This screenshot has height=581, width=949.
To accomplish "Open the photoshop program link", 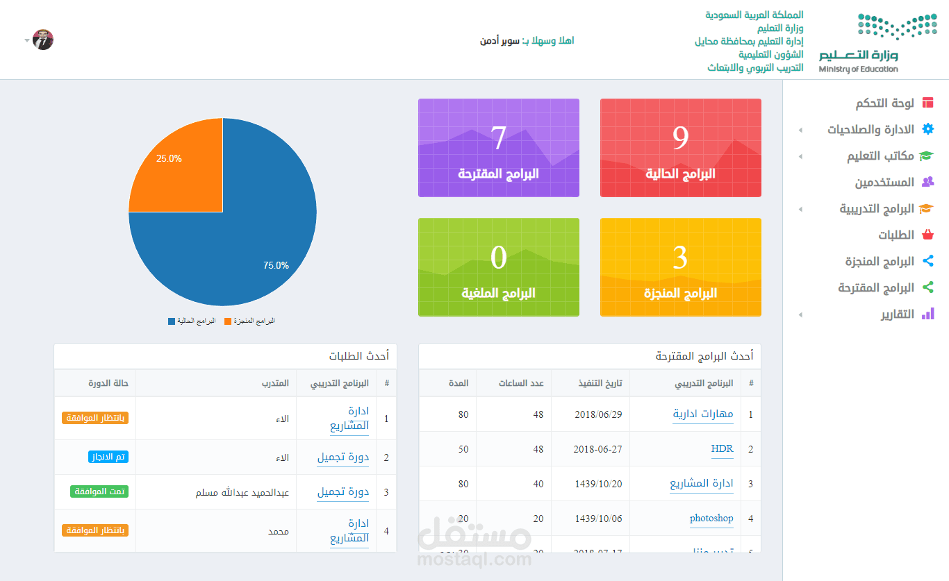I will click(711, 518).
